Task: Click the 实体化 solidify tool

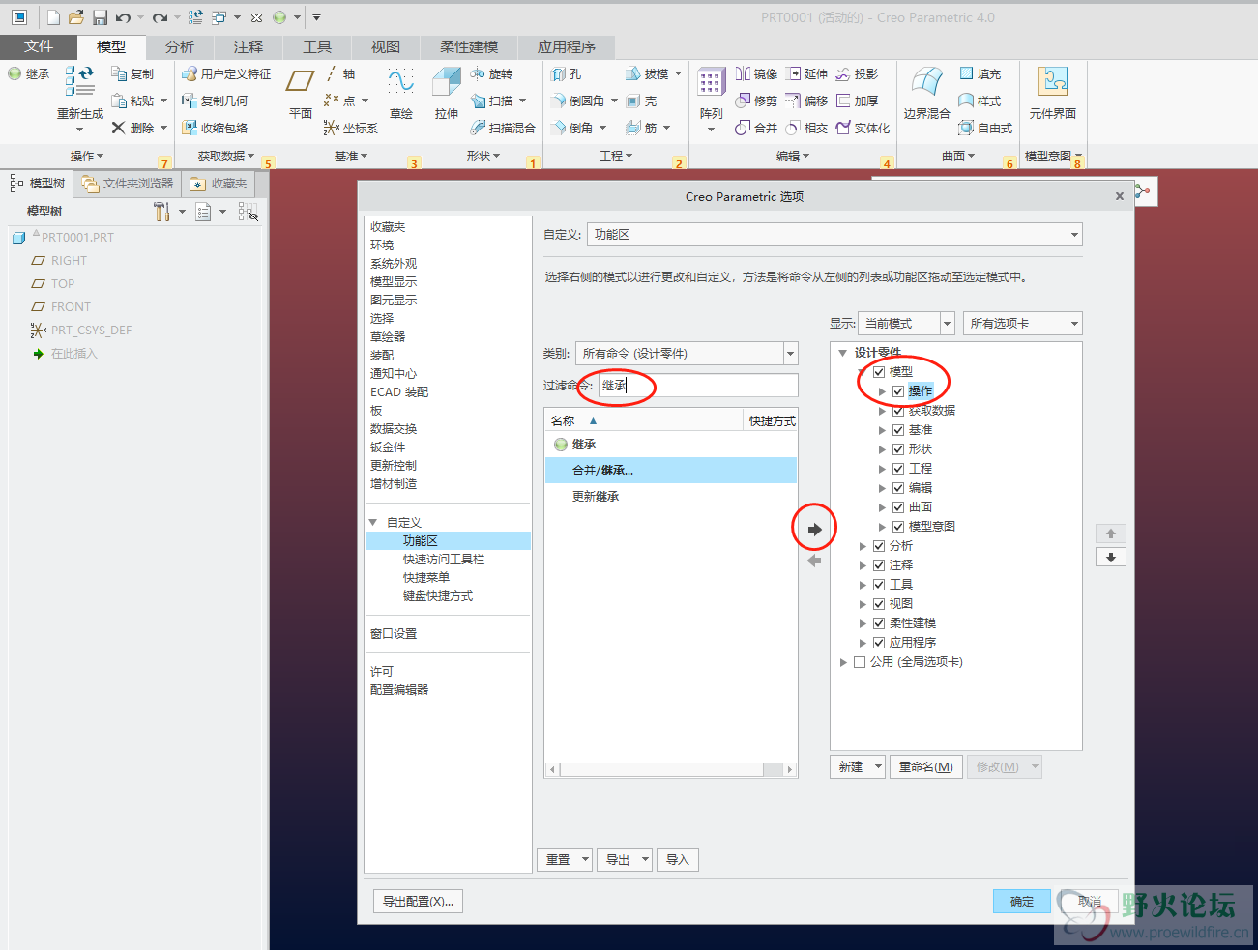Action: coord(863,128)
